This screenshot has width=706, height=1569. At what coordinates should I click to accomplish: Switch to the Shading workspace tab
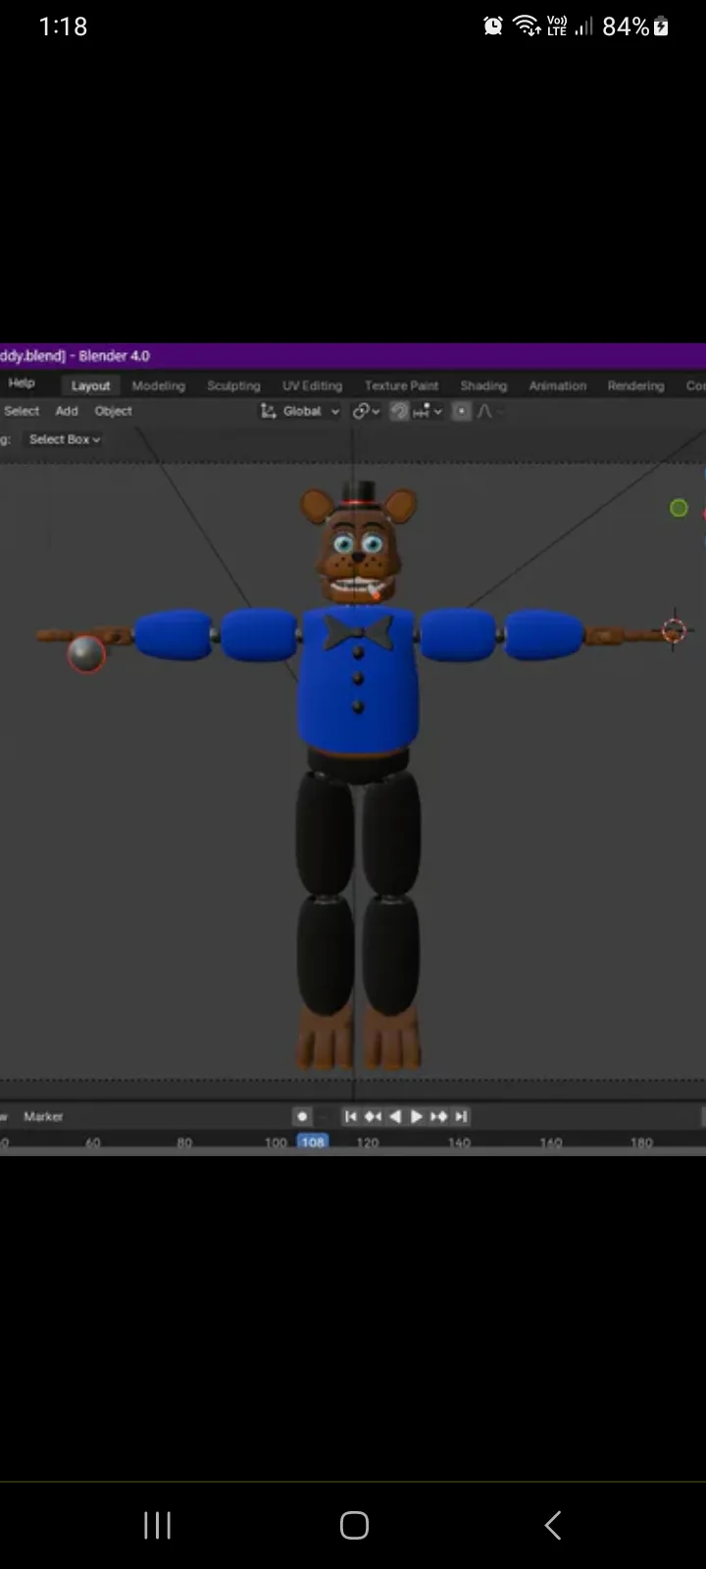(x=483, y=385)
